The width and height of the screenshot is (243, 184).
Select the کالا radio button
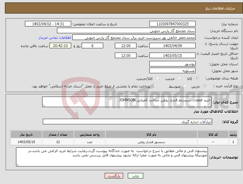click(197, 78)
